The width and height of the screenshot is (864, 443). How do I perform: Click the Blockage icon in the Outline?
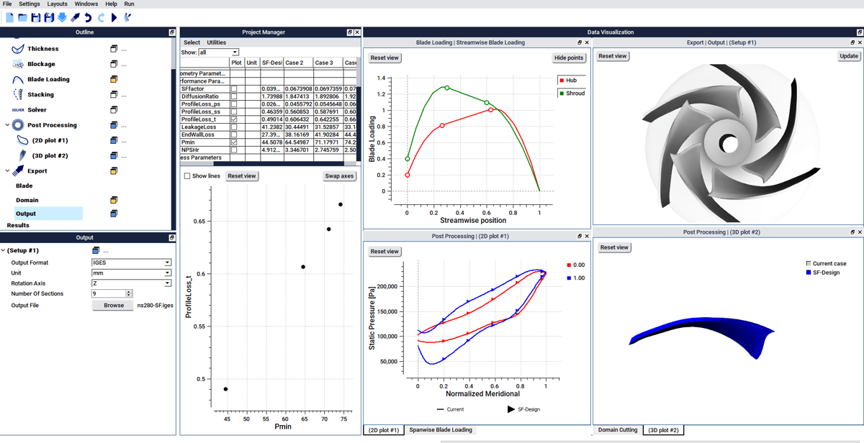click(x=19, y=63)
